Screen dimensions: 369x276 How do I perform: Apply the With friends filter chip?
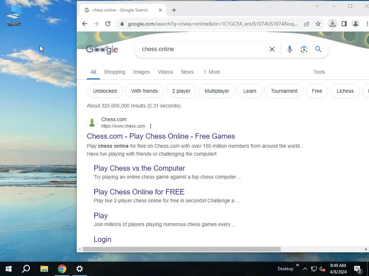pyautogui.click(x=145, y=91)
